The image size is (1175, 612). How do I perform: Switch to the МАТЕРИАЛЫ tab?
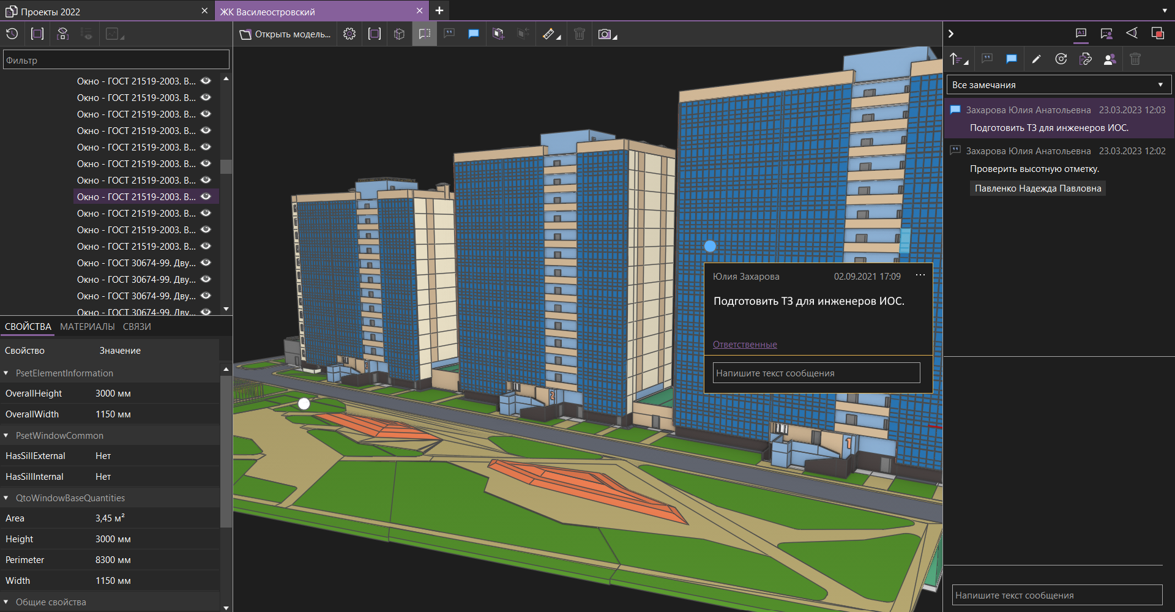(x=88, y=327)
